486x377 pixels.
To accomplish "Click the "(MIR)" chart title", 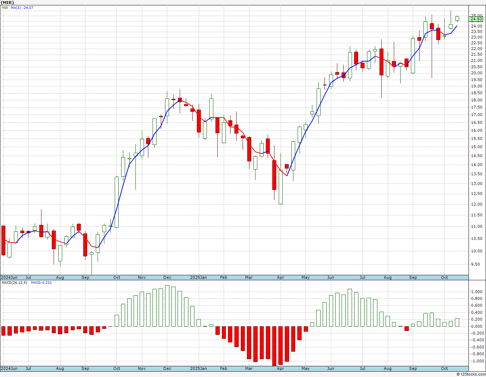I will click(x=8, y=2).
